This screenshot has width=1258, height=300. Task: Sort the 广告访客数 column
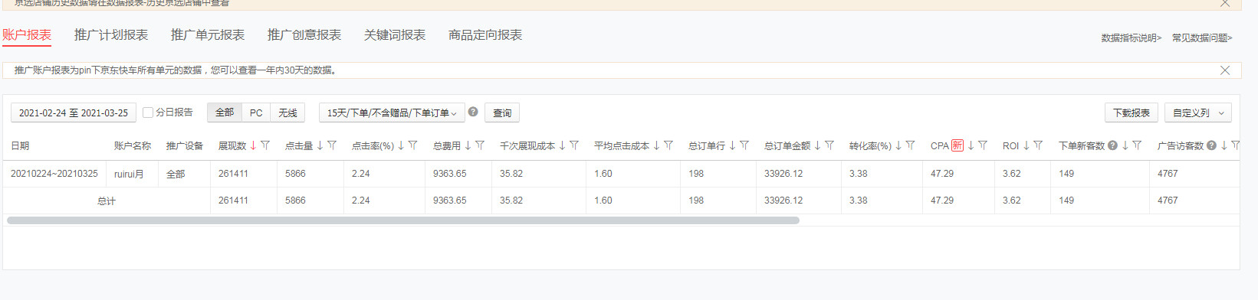point(1224,145)
